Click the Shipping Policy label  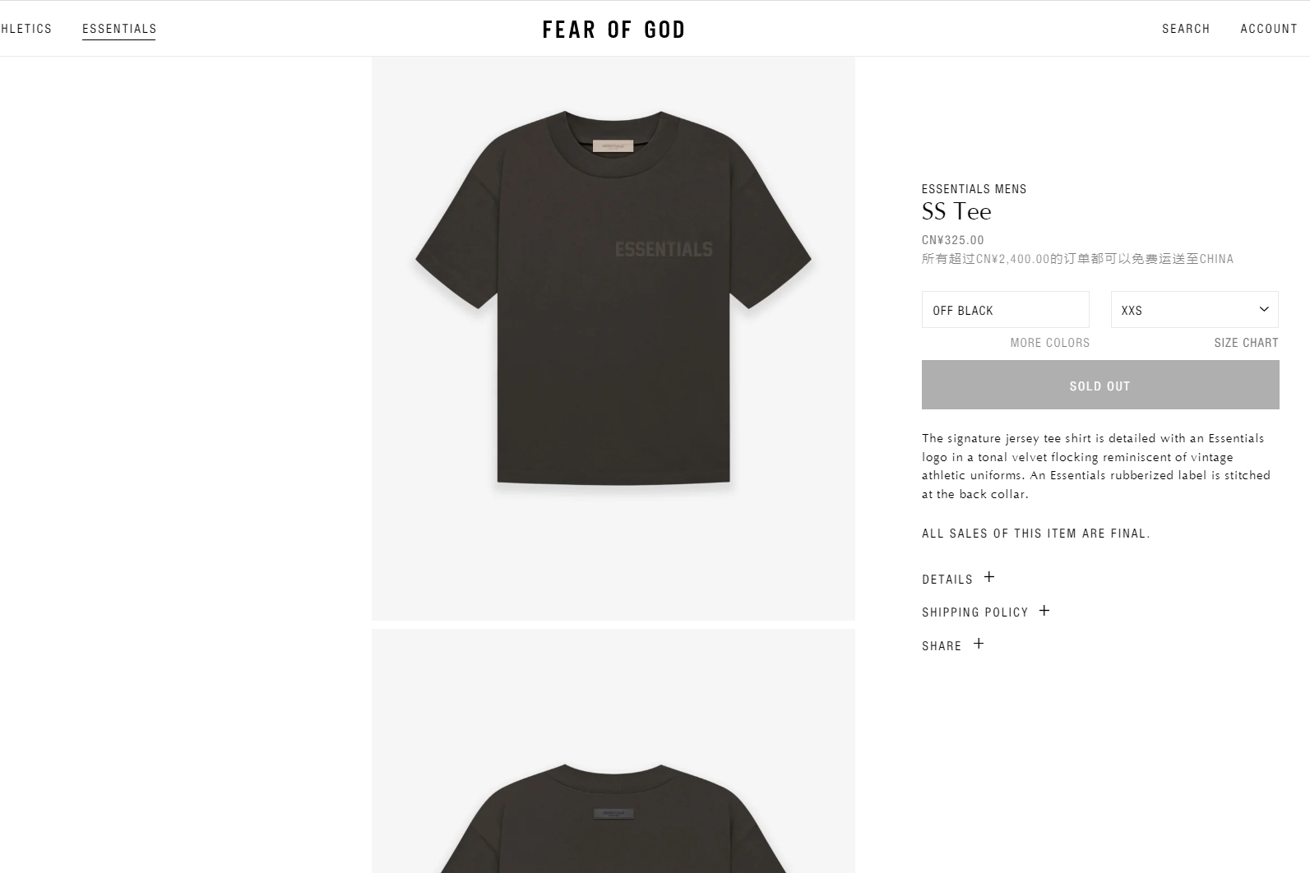point(975,612)
